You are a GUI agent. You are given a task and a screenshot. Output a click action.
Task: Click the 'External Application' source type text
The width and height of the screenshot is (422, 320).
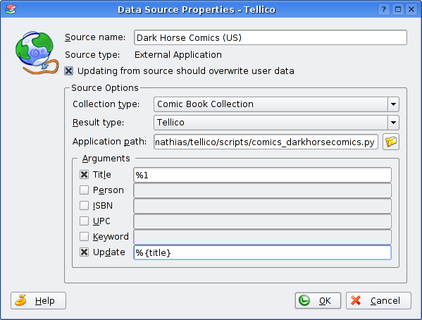(x=178, y=55)
